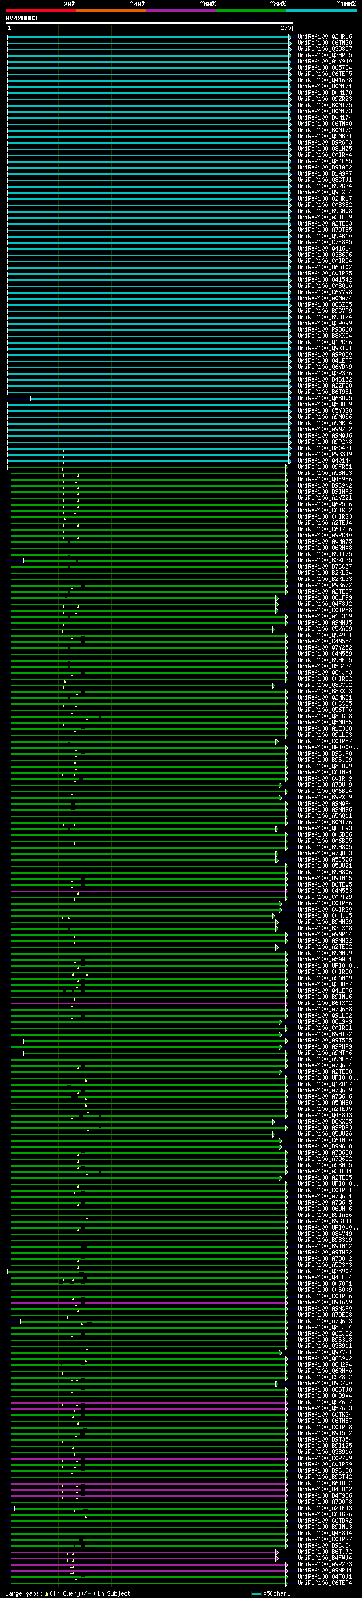Select the last hit label UniRef100_C6TEP4
The height and width of the screenshot is (1598, 362).
pyautogui.click(x=325, y=1583)
